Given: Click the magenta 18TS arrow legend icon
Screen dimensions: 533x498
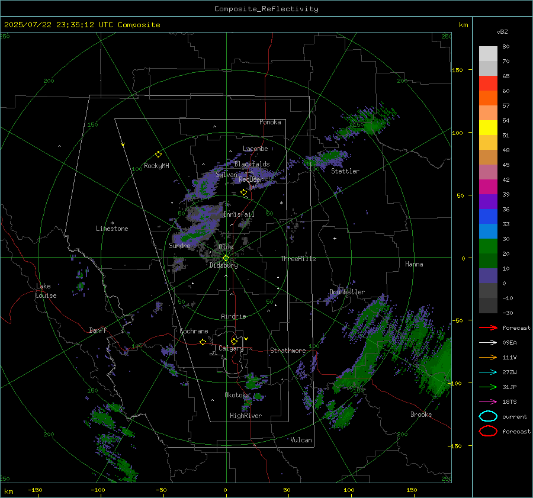Looking at the screenshot, I should coord(488,402).
